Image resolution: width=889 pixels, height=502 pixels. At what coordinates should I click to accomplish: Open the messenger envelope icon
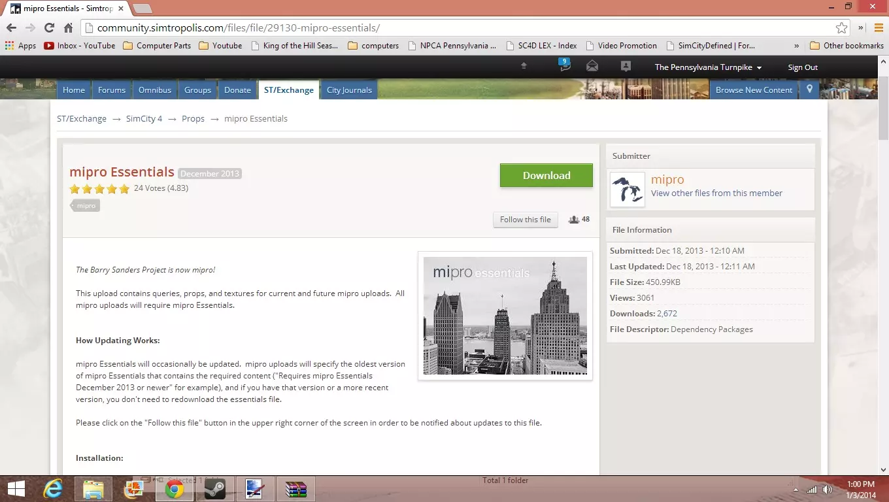[x=592, y=67]
